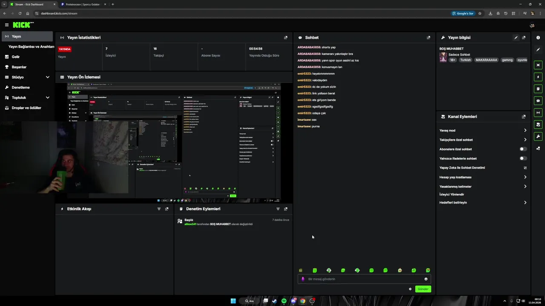The width and height of the screenshot is (545, 306).
Task: Click the stream preview video
Action: (x=174, y=143)
